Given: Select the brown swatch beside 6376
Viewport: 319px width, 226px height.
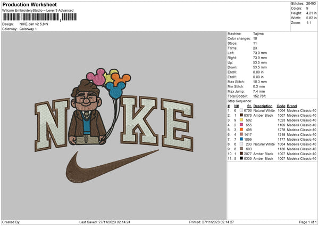Looking at the screenshot, I should pyautogui.click(x=241, y=115).
